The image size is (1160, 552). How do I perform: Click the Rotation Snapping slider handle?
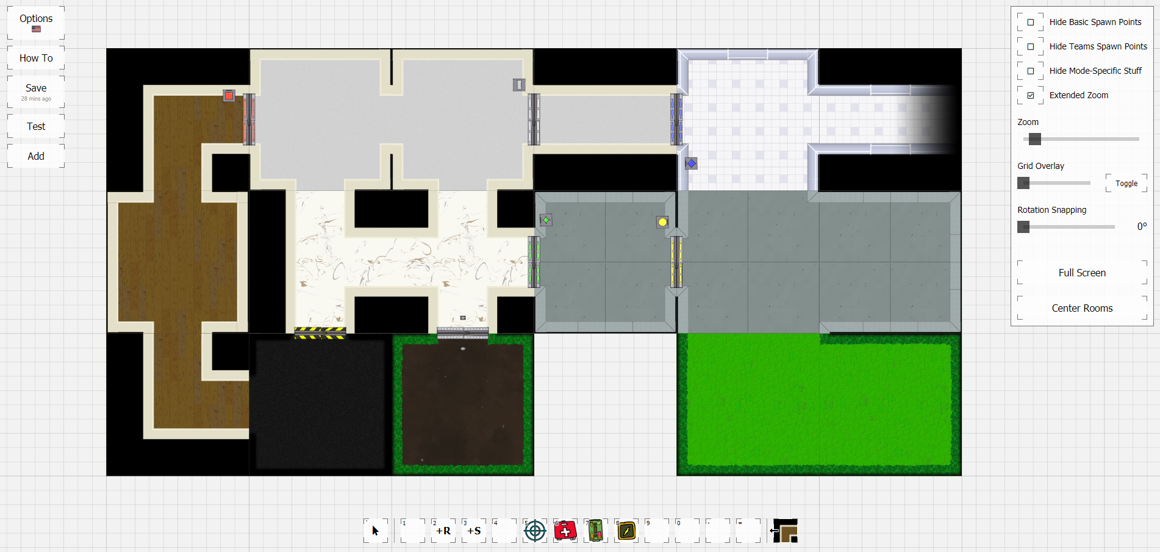point(1023,227)
